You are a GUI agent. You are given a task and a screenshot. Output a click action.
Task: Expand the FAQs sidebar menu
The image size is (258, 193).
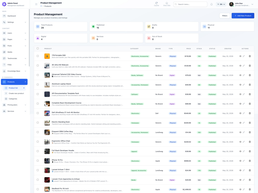(x=14, y=65)
